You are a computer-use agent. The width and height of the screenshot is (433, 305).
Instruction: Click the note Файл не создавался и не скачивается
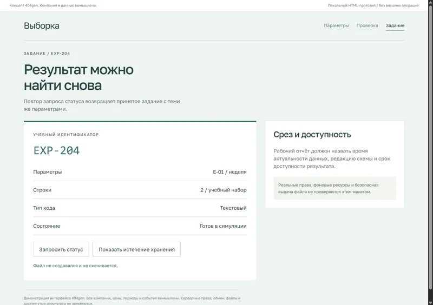coord(75,266)
